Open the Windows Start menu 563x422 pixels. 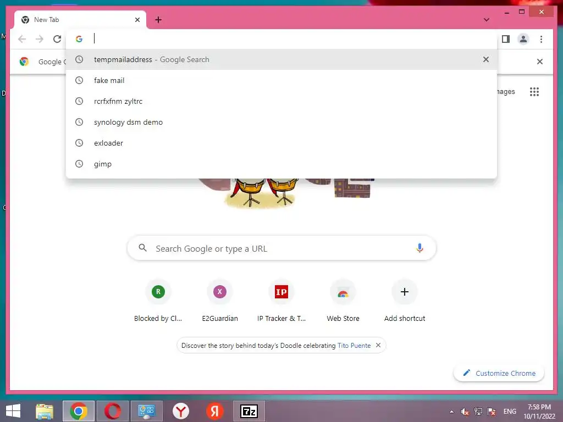(13, 411)
